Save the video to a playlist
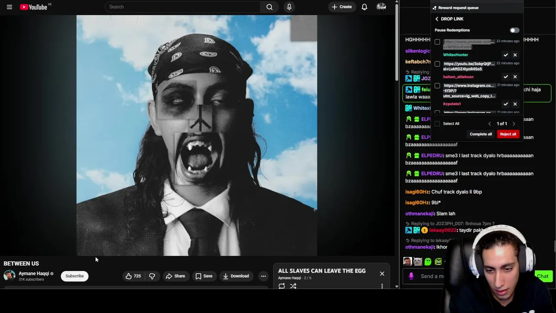556x313 pixels. click(x=204, y=276)
